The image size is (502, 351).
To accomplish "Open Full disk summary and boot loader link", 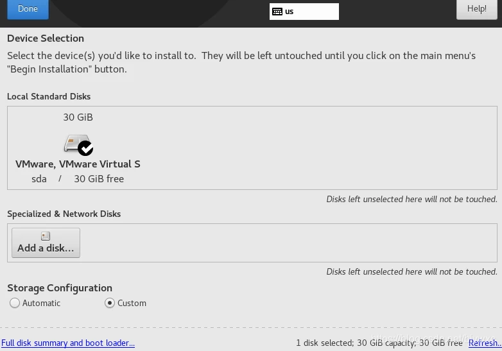I will [68, 343].
